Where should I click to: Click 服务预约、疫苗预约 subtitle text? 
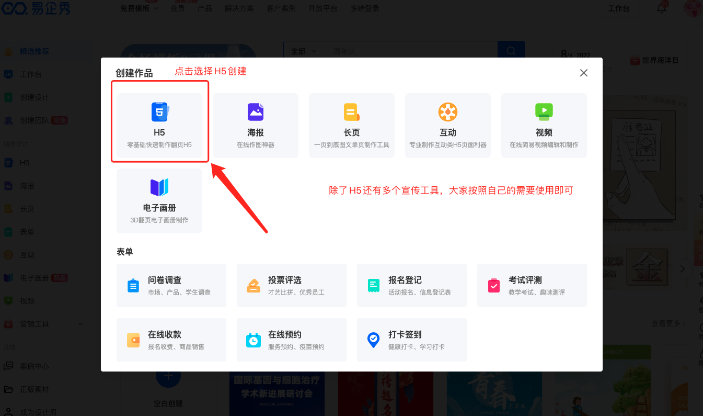point(296,347)
